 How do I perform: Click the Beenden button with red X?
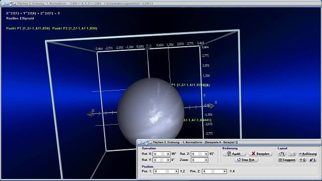260,153
